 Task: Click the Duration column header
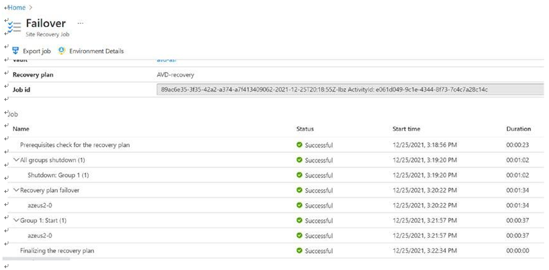[x=519, y=128]
